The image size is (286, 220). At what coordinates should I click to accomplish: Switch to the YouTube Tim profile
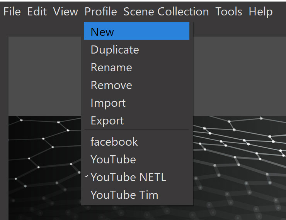[124, 195]
